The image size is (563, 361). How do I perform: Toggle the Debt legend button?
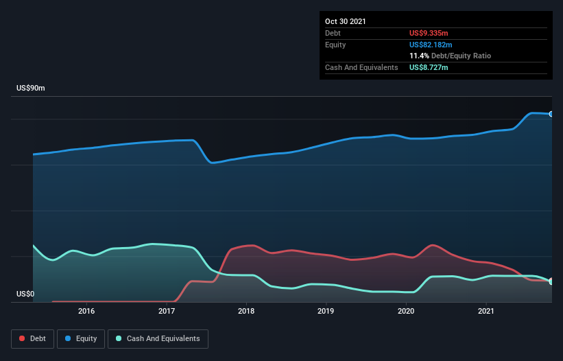pos(33,339)
